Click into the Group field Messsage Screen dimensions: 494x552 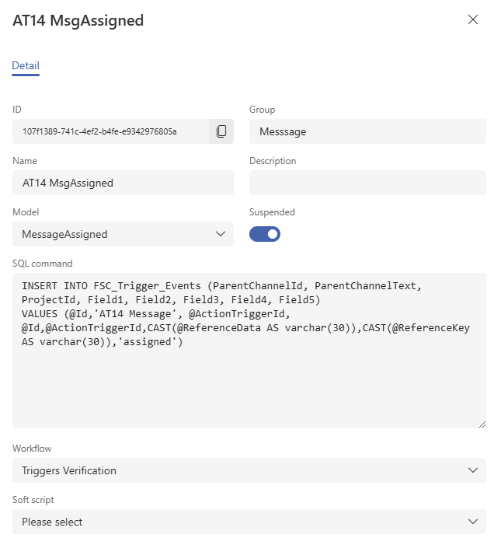point(367,131)
